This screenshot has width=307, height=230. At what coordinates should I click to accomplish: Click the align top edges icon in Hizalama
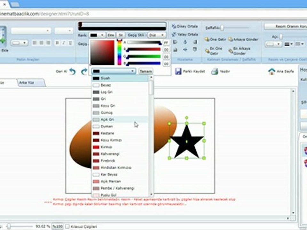click(x=195, y=50)
